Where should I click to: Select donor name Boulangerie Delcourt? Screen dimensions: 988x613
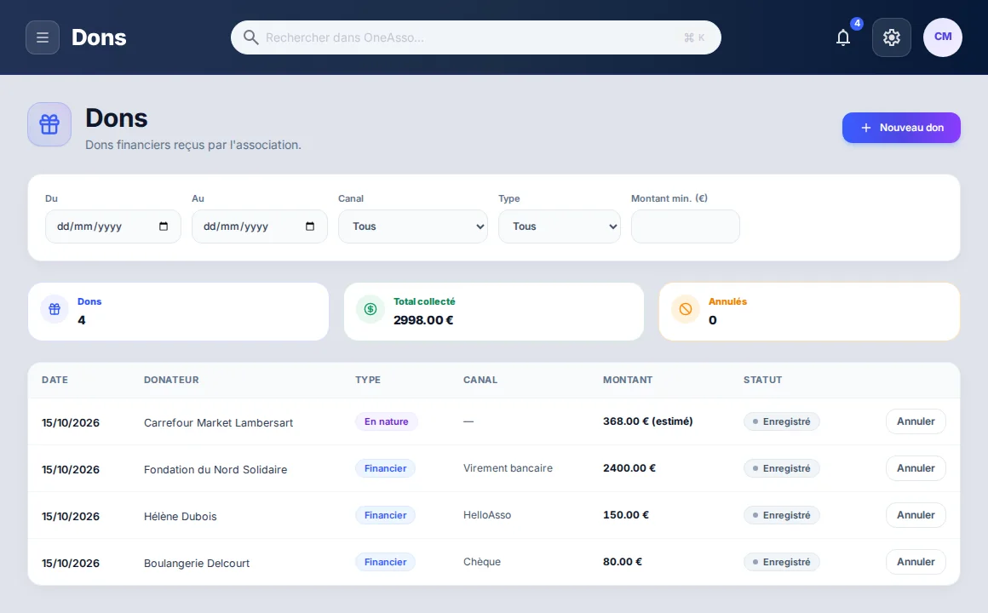(197, 564)
